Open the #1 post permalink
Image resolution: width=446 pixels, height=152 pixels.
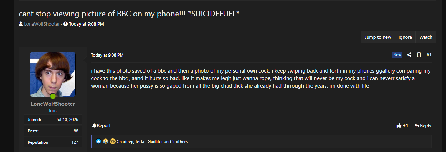tap(429, 55)
